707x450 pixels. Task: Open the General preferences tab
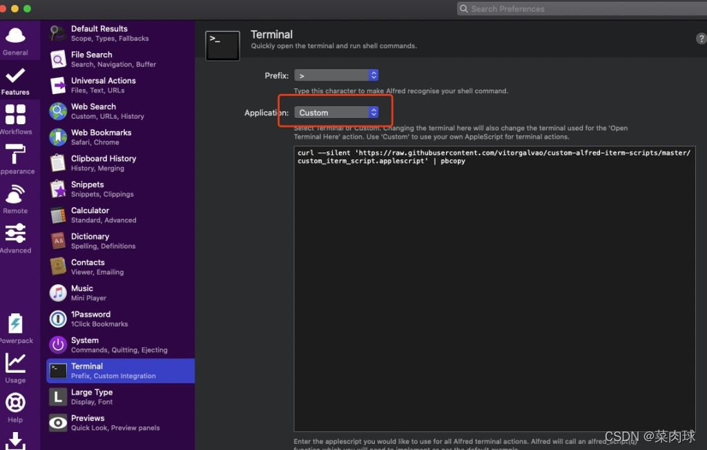tap(15, 40)
